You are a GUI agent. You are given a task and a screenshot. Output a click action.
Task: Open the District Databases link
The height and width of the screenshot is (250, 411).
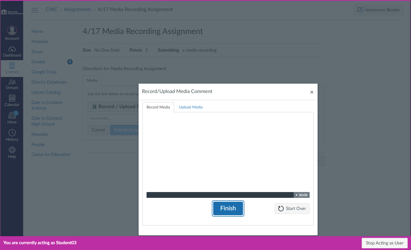point(49,82)
